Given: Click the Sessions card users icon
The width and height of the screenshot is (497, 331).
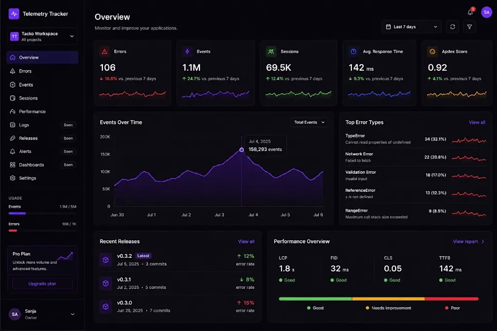Looking at the screenshot, I should tap(271, 51).
